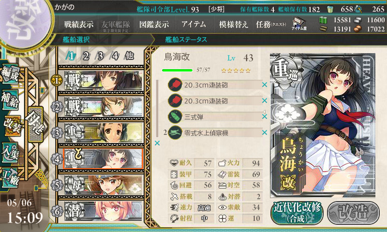The image size is (387, 232).
Task: Select the light carrier in slot 5
Action: point(103,185)
